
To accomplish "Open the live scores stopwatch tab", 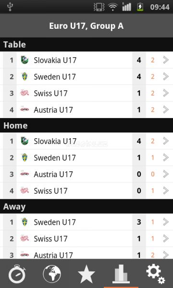I will pyautogui.click(x=17, y=274).
